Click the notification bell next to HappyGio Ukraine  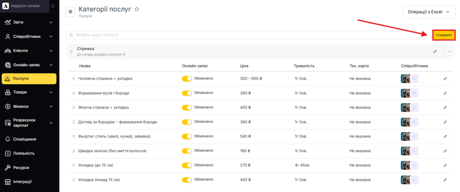[x=53, y=6]
